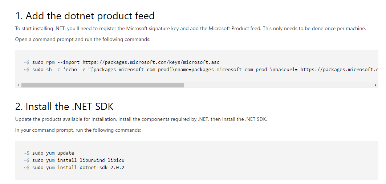Click the prompt symbol before "sudo yum update"
Image resolution: width=386 pixels, height=184 pixels.
point(27,153)
